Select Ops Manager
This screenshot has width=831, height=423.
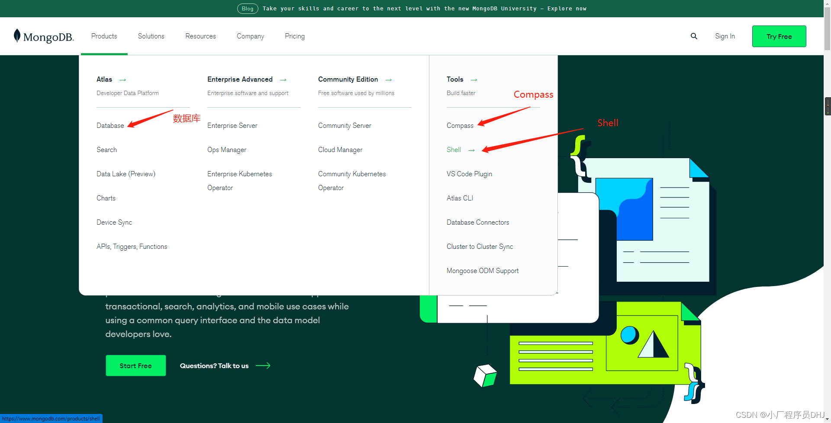(227, 150)
